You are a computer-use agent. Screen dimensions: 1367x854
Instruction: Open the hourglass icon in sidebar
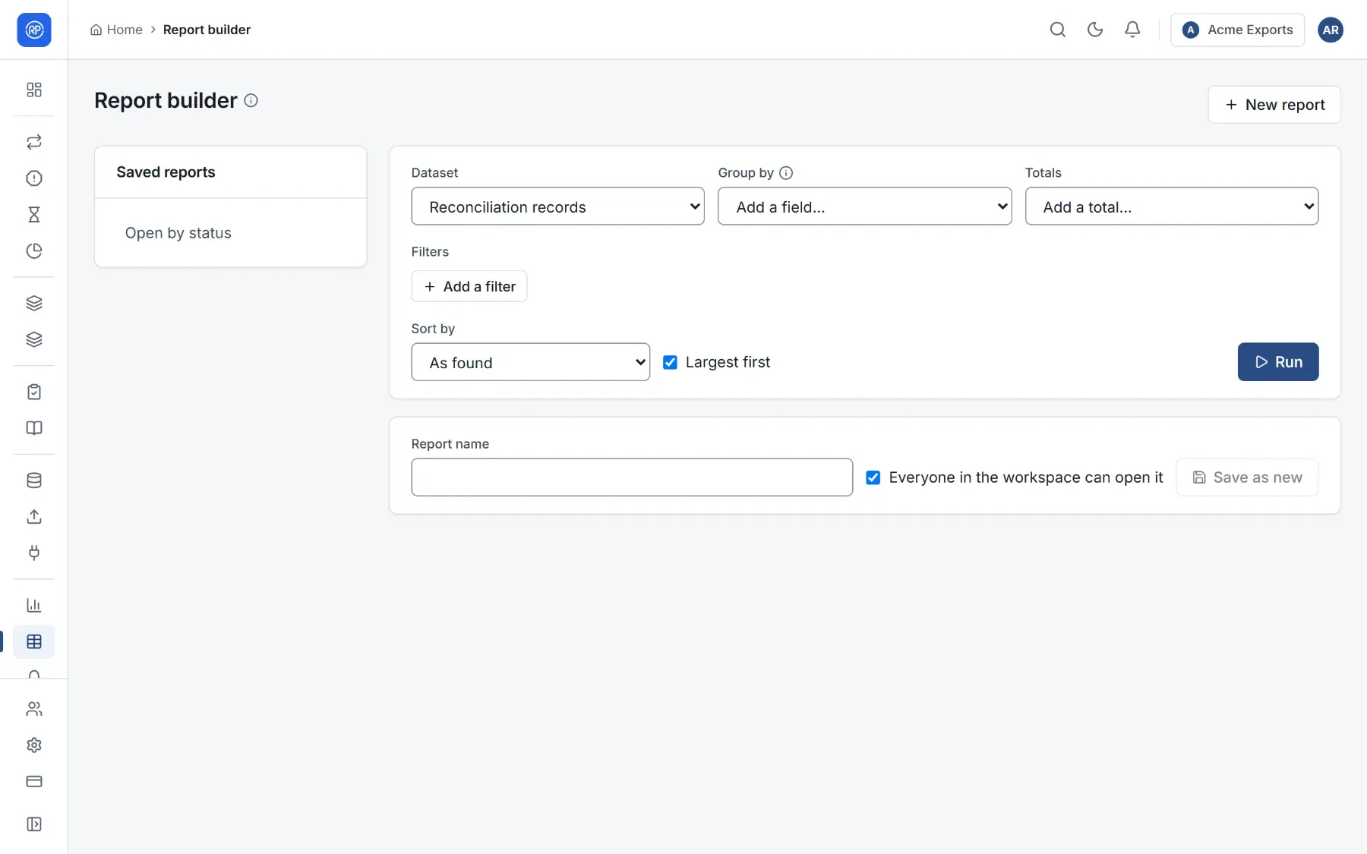tap(33, 215)
